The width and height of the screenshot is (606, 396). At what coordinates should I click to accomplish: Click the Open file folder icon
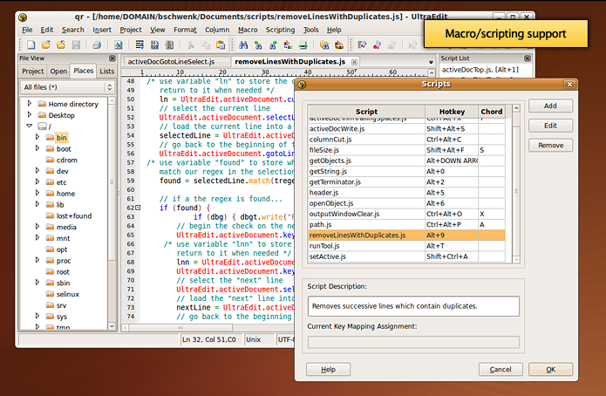46,45
